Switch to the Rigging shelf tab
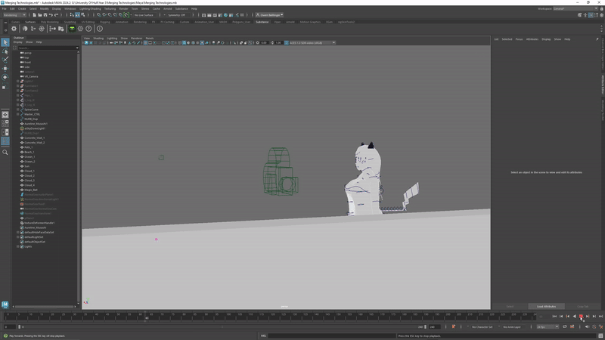The width and height of the screenshot is (605, 340). tap(104, 22)
